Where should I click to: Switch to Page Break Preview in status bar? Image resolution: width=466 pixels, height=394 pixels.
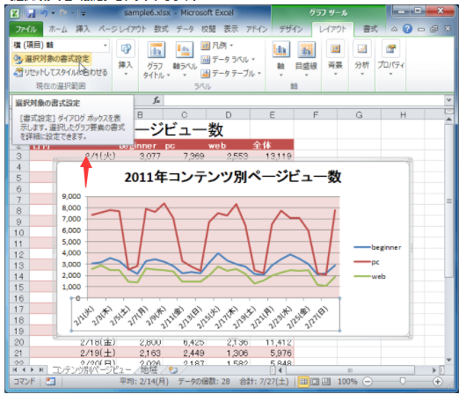point(326,381)
